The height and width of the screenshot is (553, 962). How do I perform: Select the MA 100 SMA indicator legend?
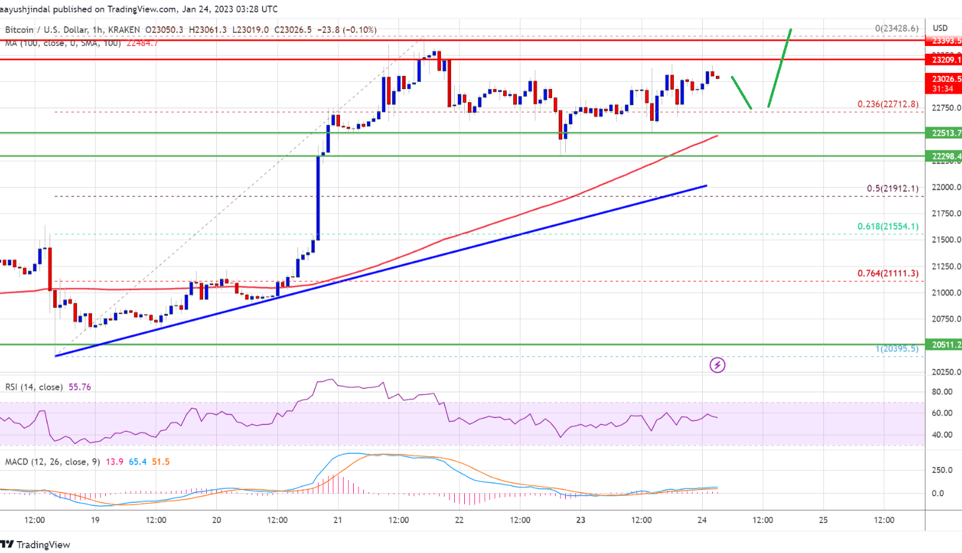(x=63, y=43)
